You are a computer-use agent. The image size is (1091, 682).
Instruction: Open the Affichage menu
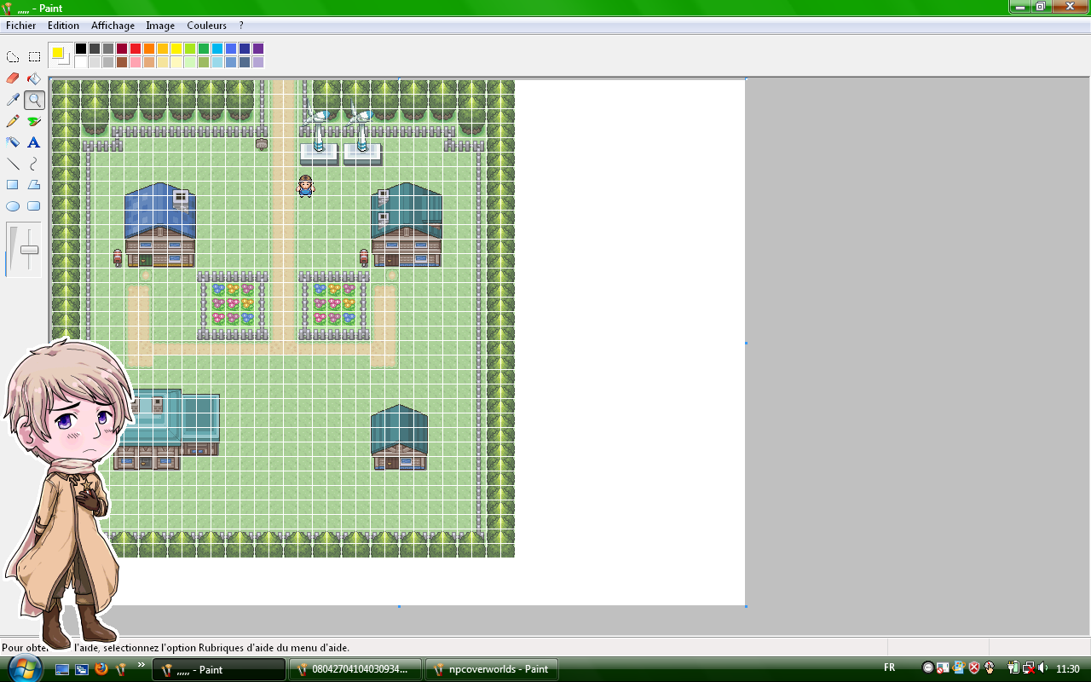pos(113,26)
